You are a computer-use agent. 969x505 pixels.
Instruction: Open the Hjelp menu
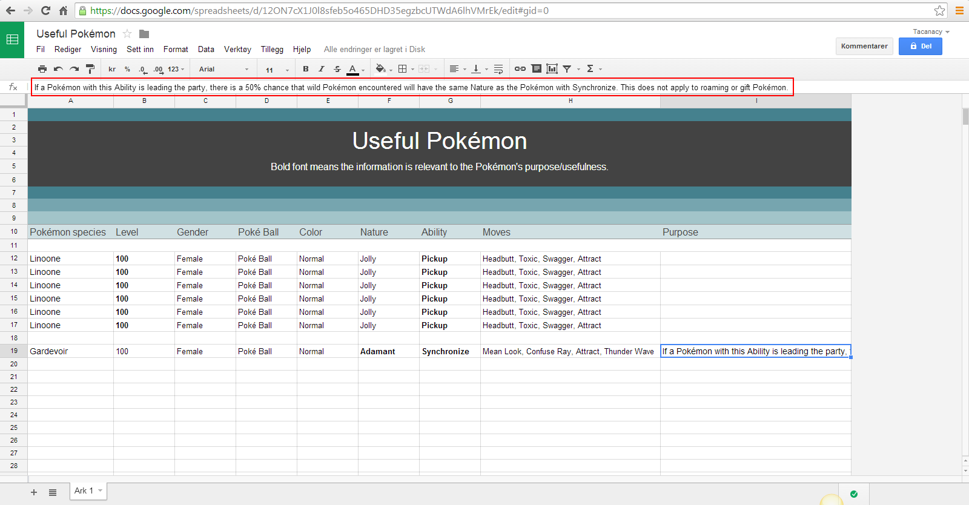[x=302, y=49]
